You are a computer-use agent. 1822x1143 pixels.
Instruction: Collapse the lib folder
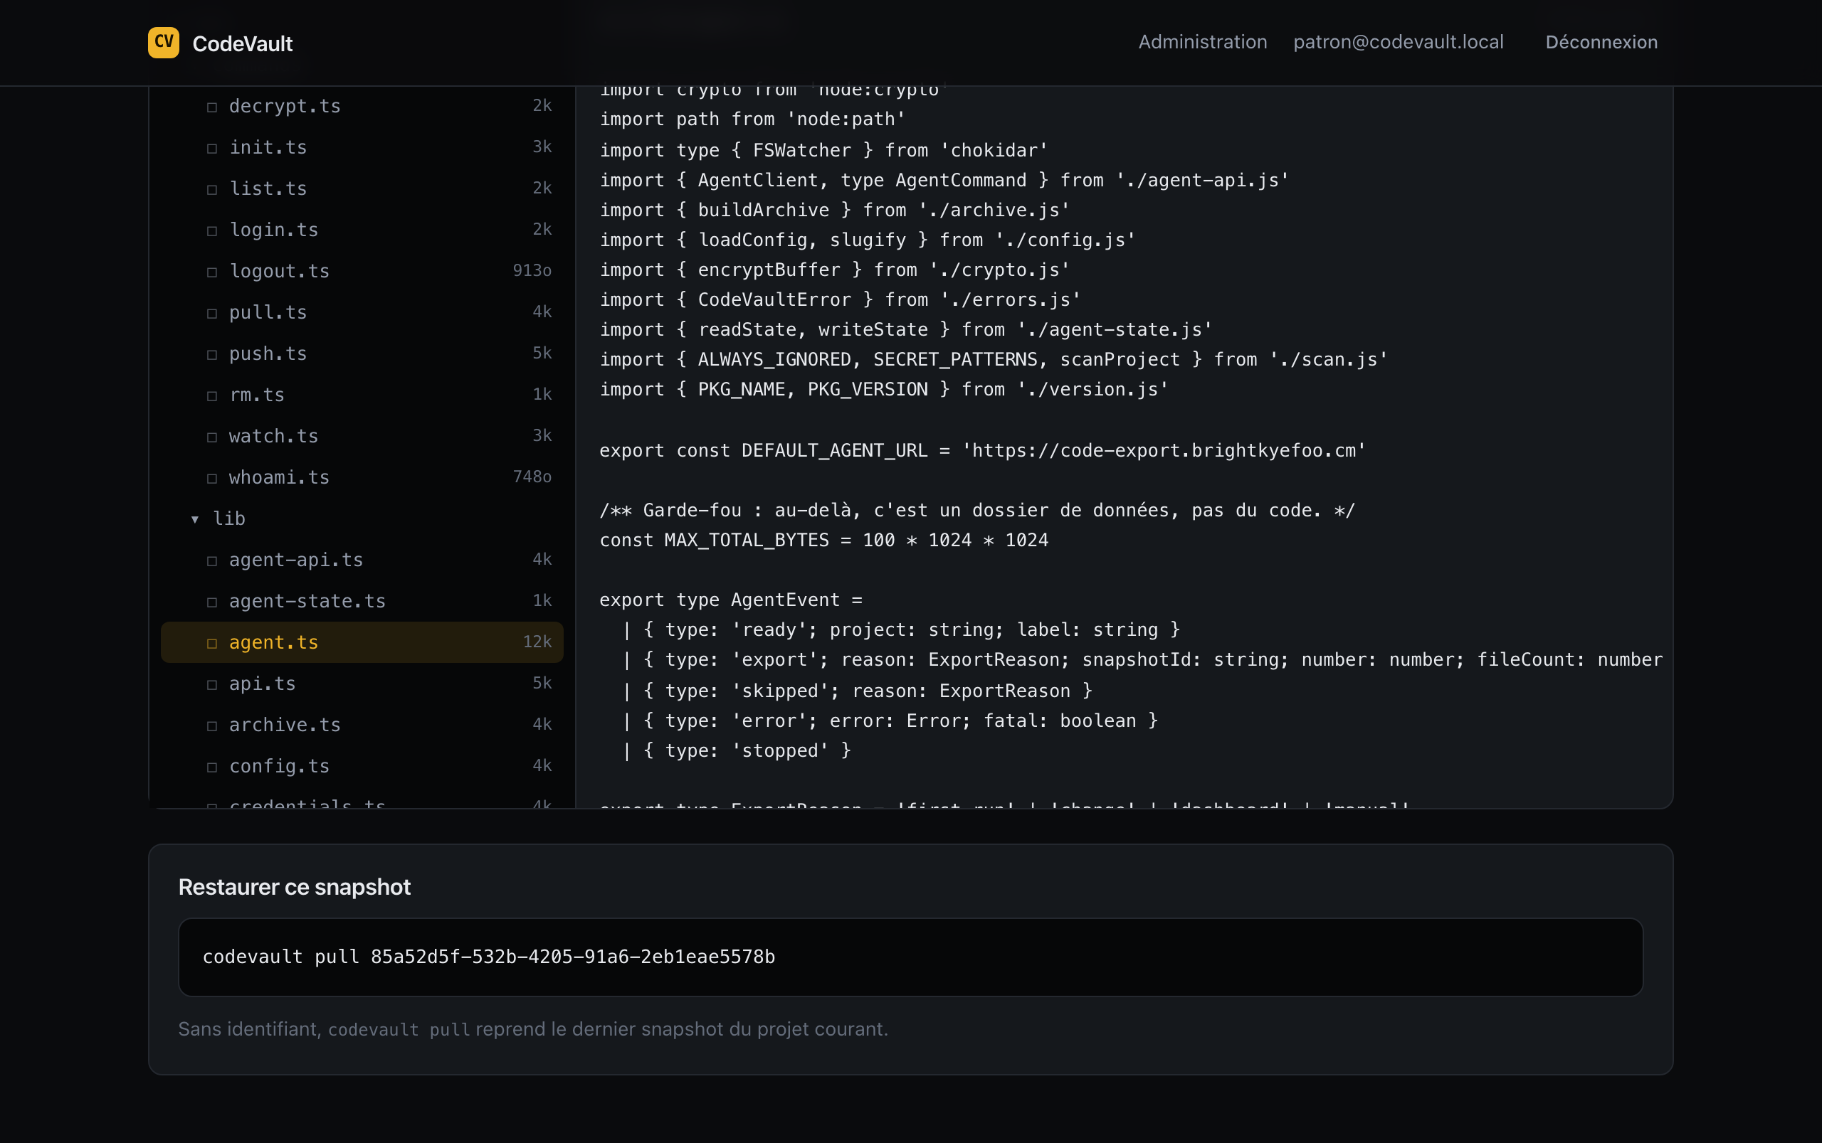[x=362, y=519]
